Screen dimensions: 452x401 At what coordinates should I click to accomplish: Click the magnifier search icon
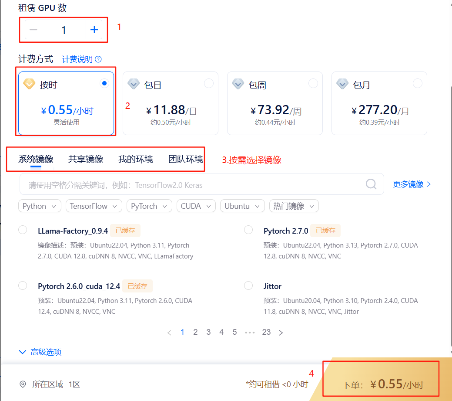coord(371,184)
